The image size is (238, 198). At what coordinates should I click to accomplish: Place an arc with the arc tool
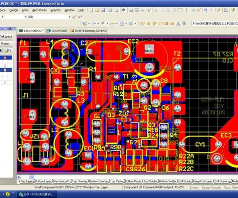tap(160, 23)
